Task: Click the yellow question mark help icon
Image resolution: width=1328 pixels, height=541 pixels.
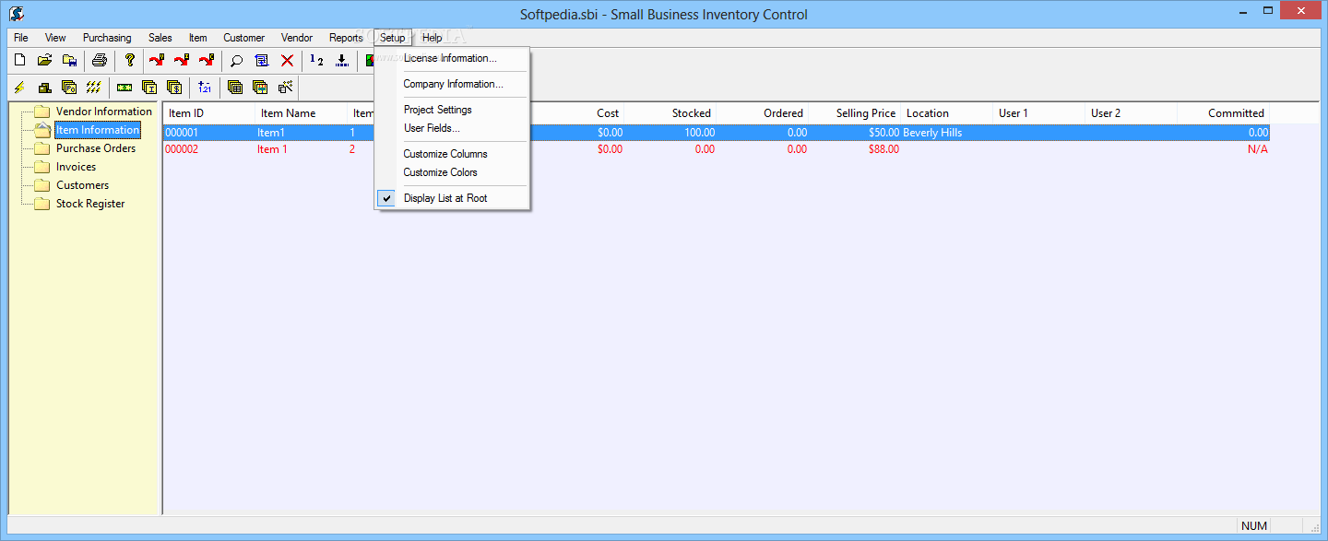Action: click(x=130, y=61)
